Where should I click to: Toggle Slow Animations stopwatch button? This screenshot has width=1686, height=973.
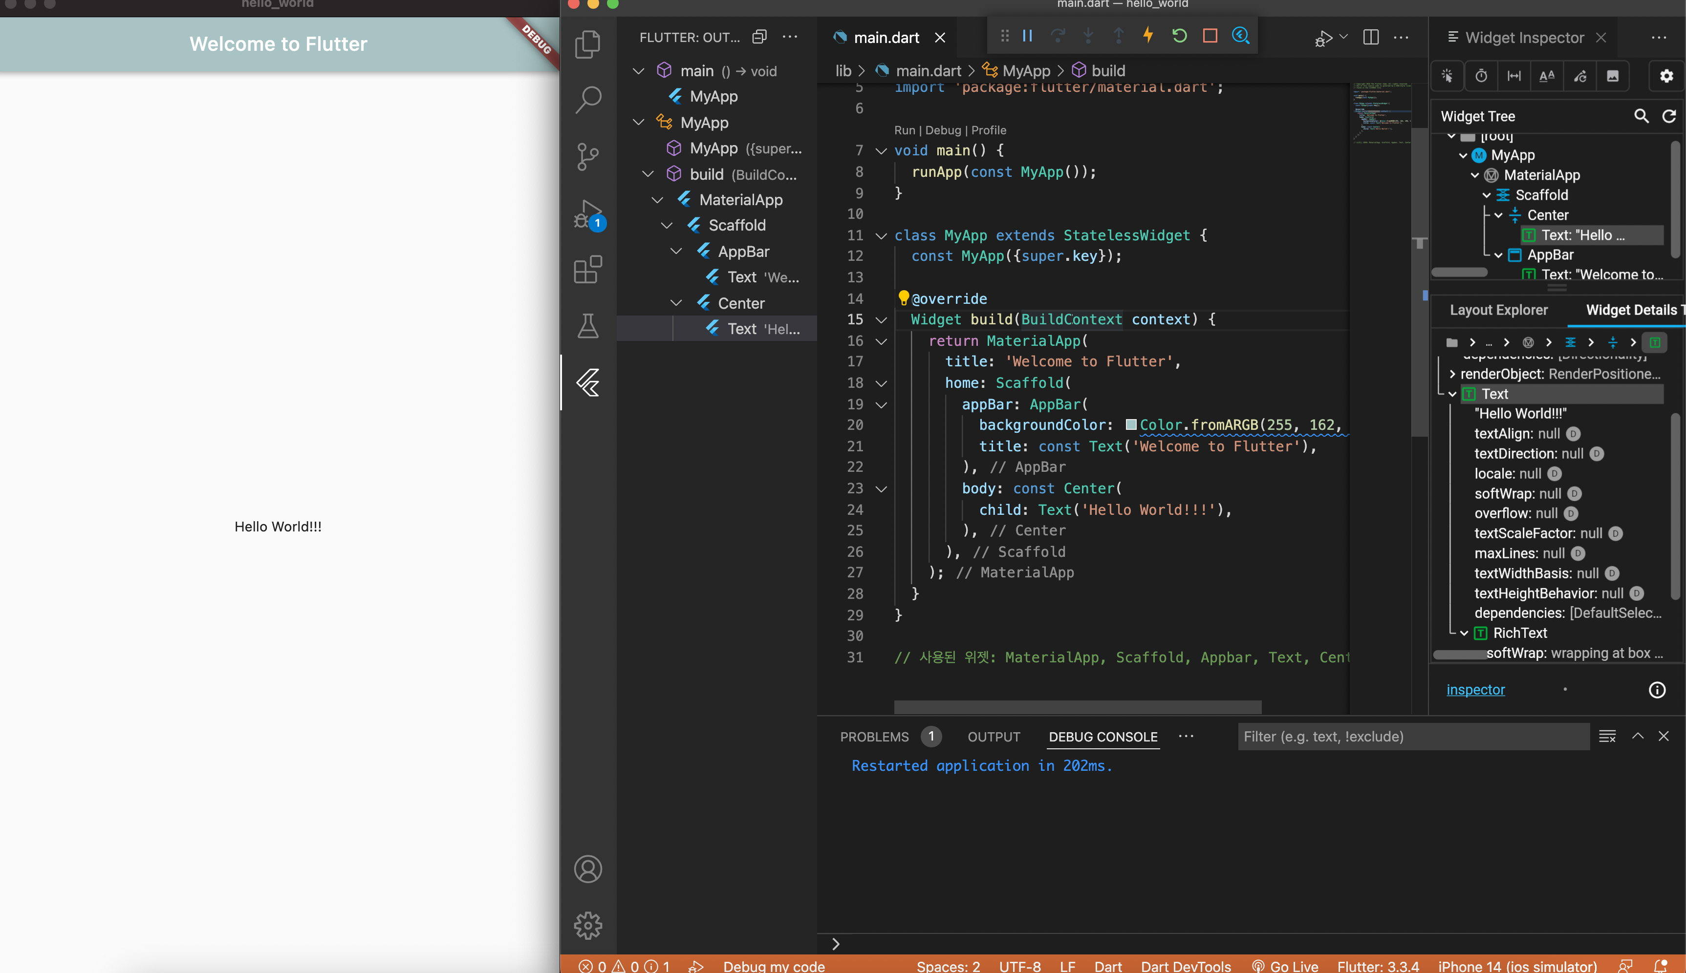click(1481, 76)
